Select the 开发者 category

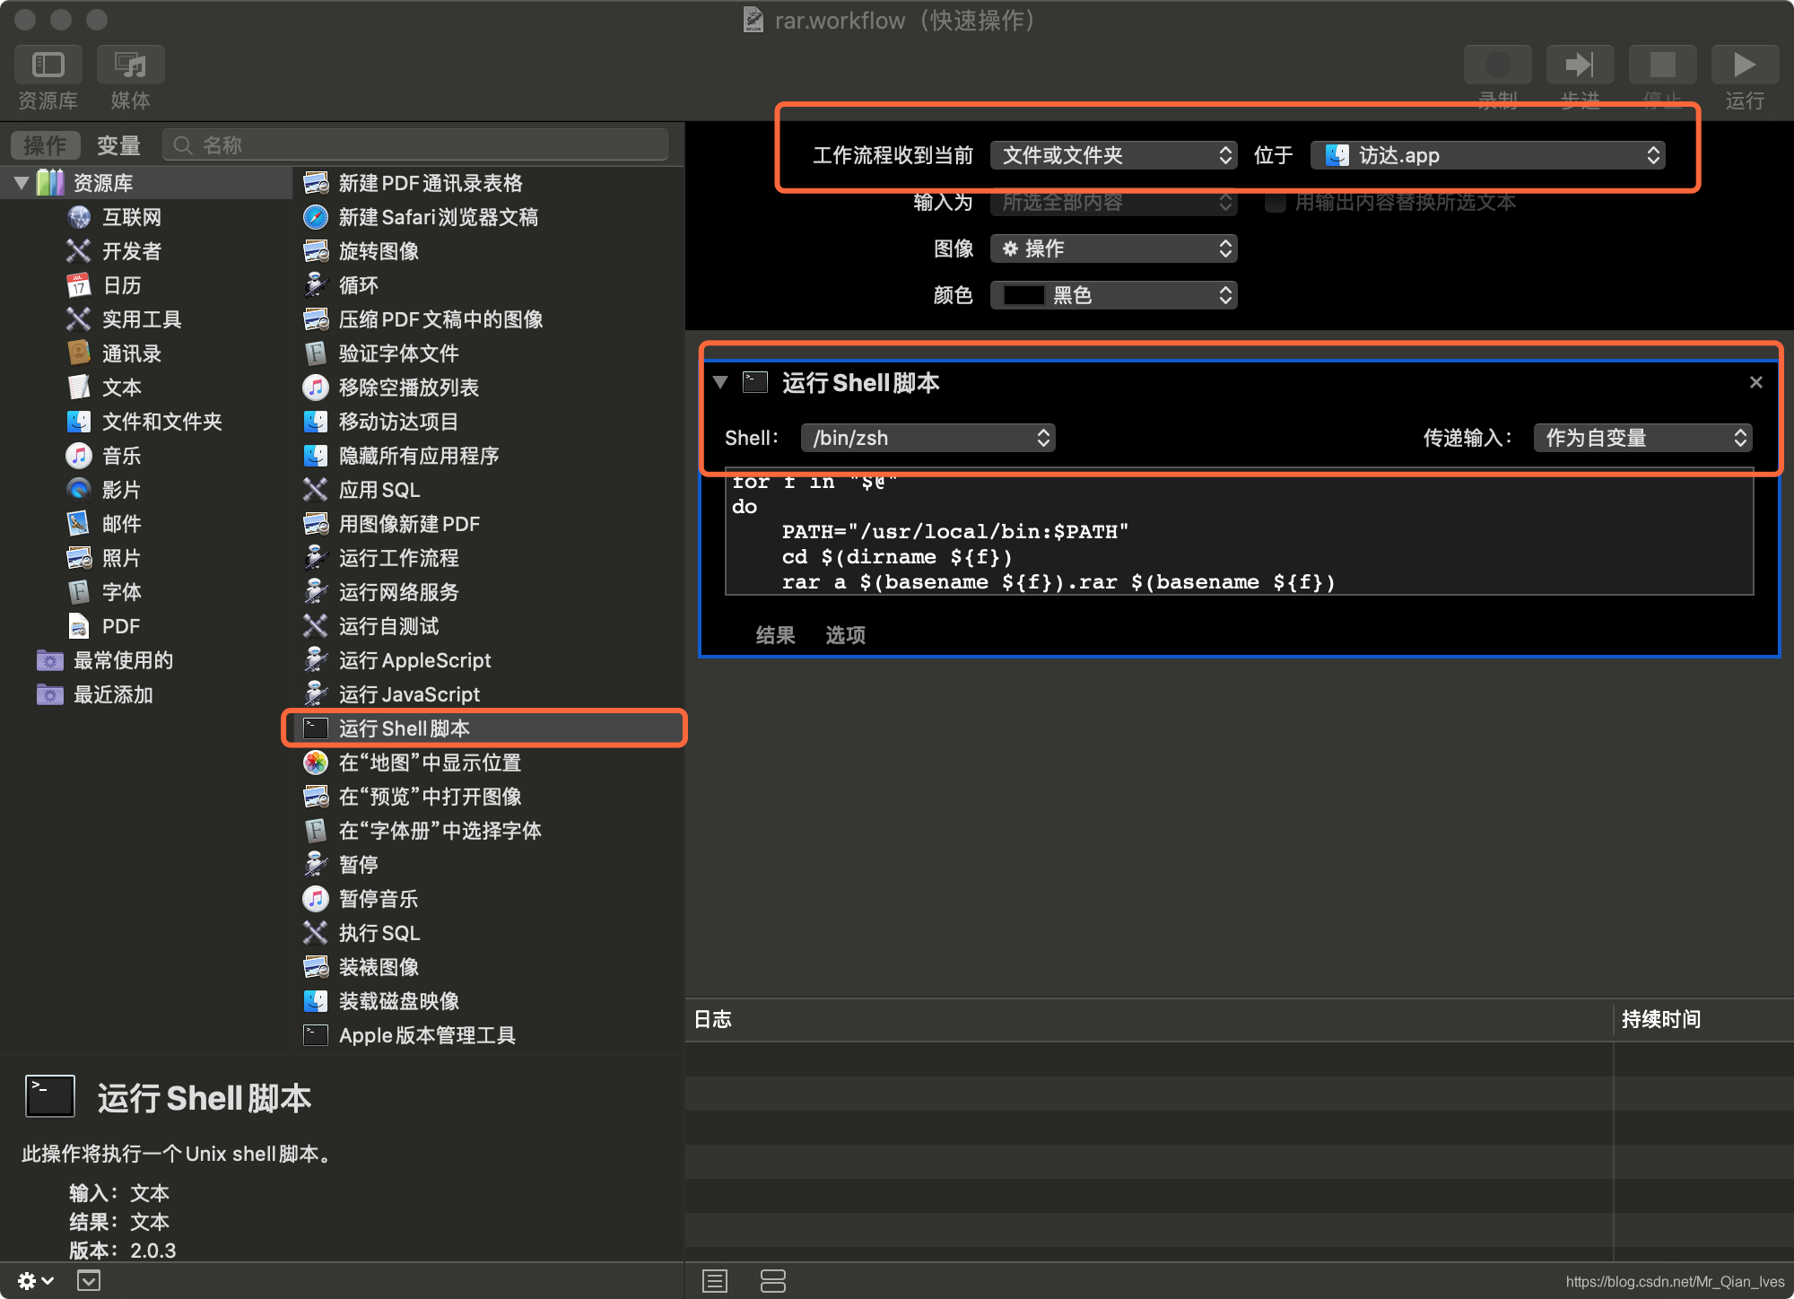point(131,251)
